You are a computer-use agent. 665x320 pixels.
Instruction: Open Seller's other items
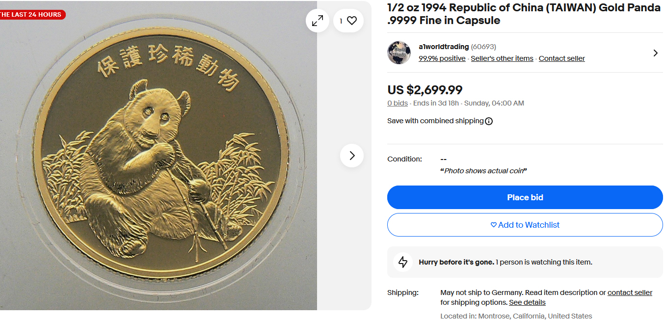click(x=502, y=58)
